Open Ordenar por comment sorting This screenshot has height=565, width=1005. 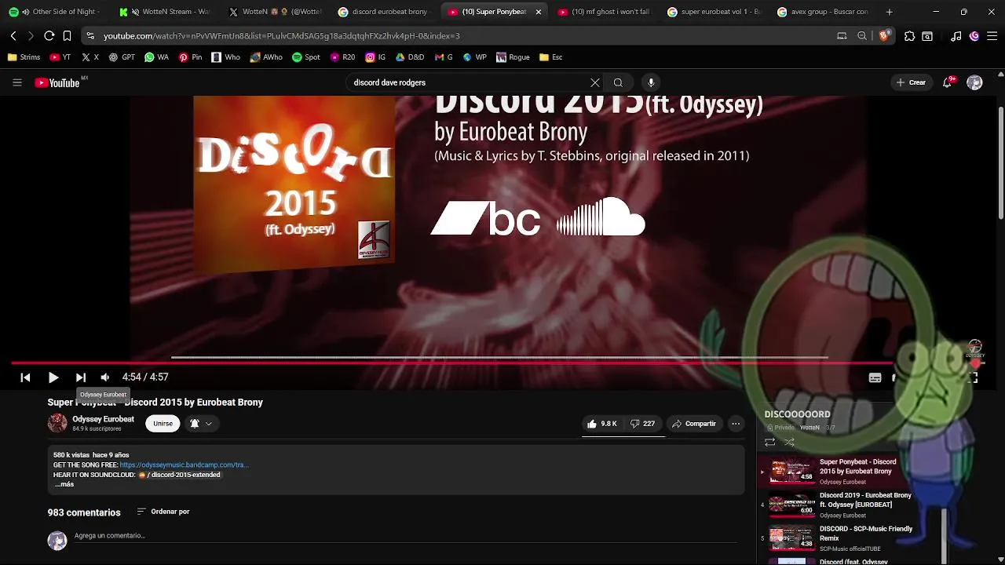(163, 512)
